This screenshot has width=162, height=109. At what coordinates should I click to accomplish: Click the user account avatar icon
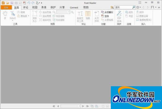tap(152, 7)
